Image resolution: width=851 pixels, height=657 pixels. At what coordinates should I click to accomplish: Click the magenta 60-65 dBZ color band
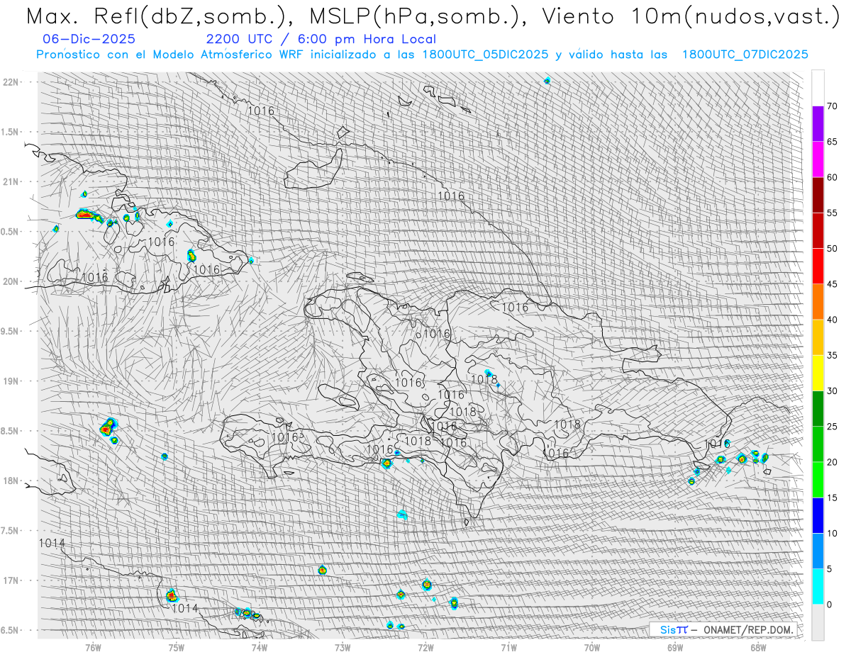(818, 159)
